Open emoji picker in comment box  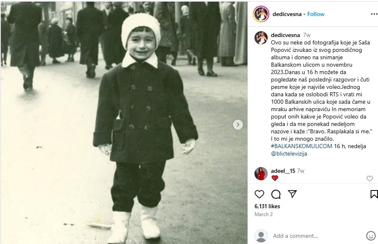click(x=371, y=236)
